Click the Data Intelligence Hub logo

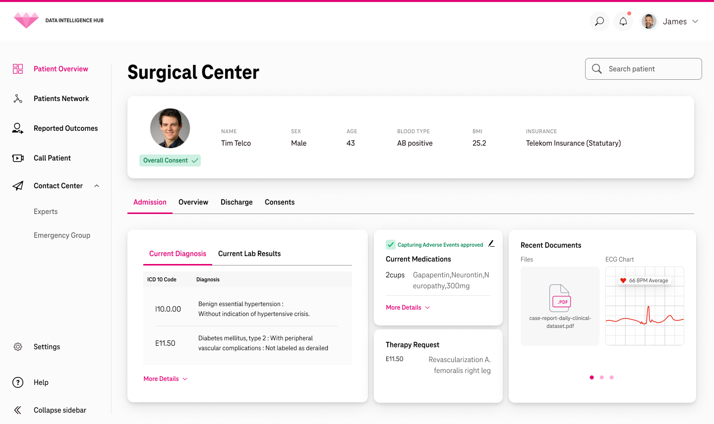pos(26,20)
